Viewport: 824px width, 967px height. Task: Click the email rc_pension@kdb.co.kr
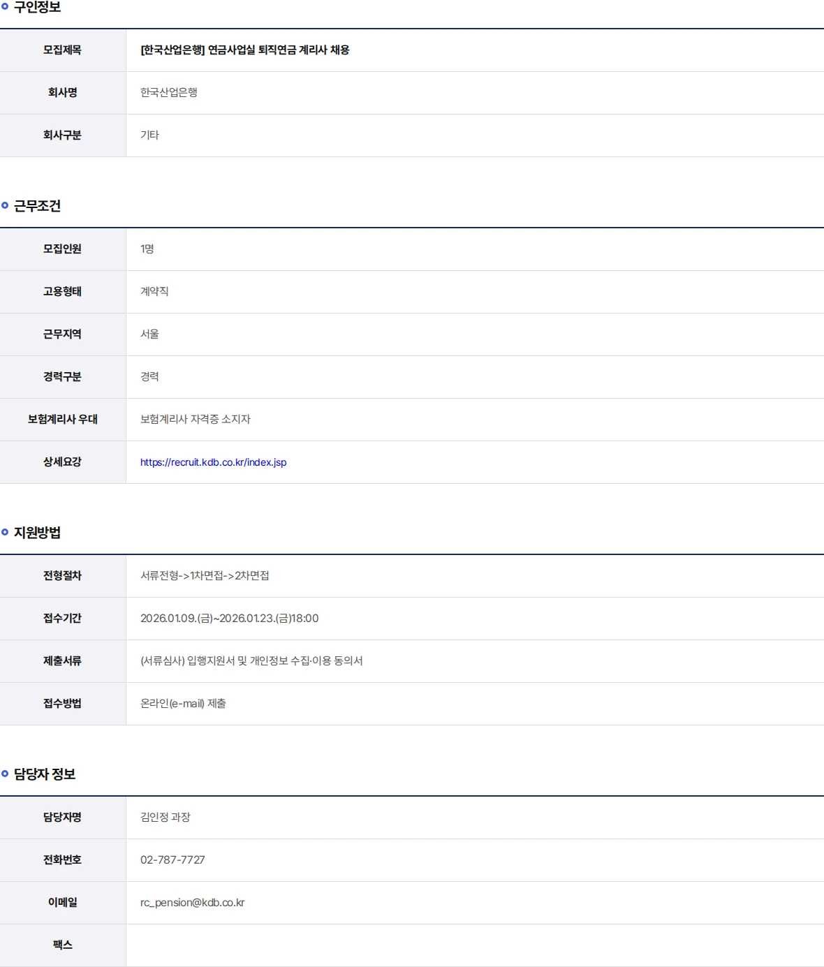[193, 903]
